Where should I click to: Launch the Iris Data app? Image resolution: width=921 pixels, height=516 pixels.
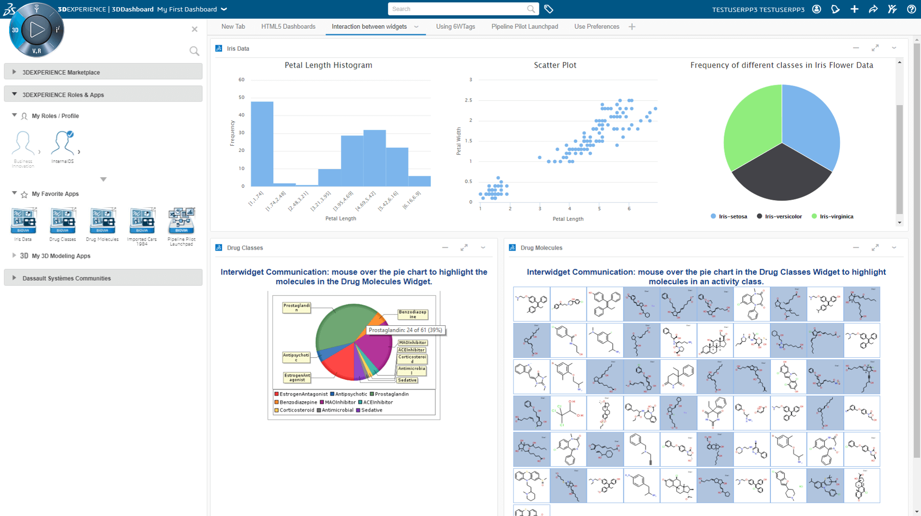click(x=23, y=224)
